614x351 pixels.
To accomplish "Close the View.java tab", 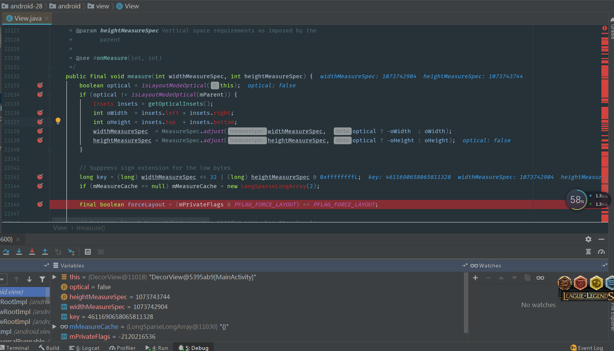I will (x=47, y=18).
